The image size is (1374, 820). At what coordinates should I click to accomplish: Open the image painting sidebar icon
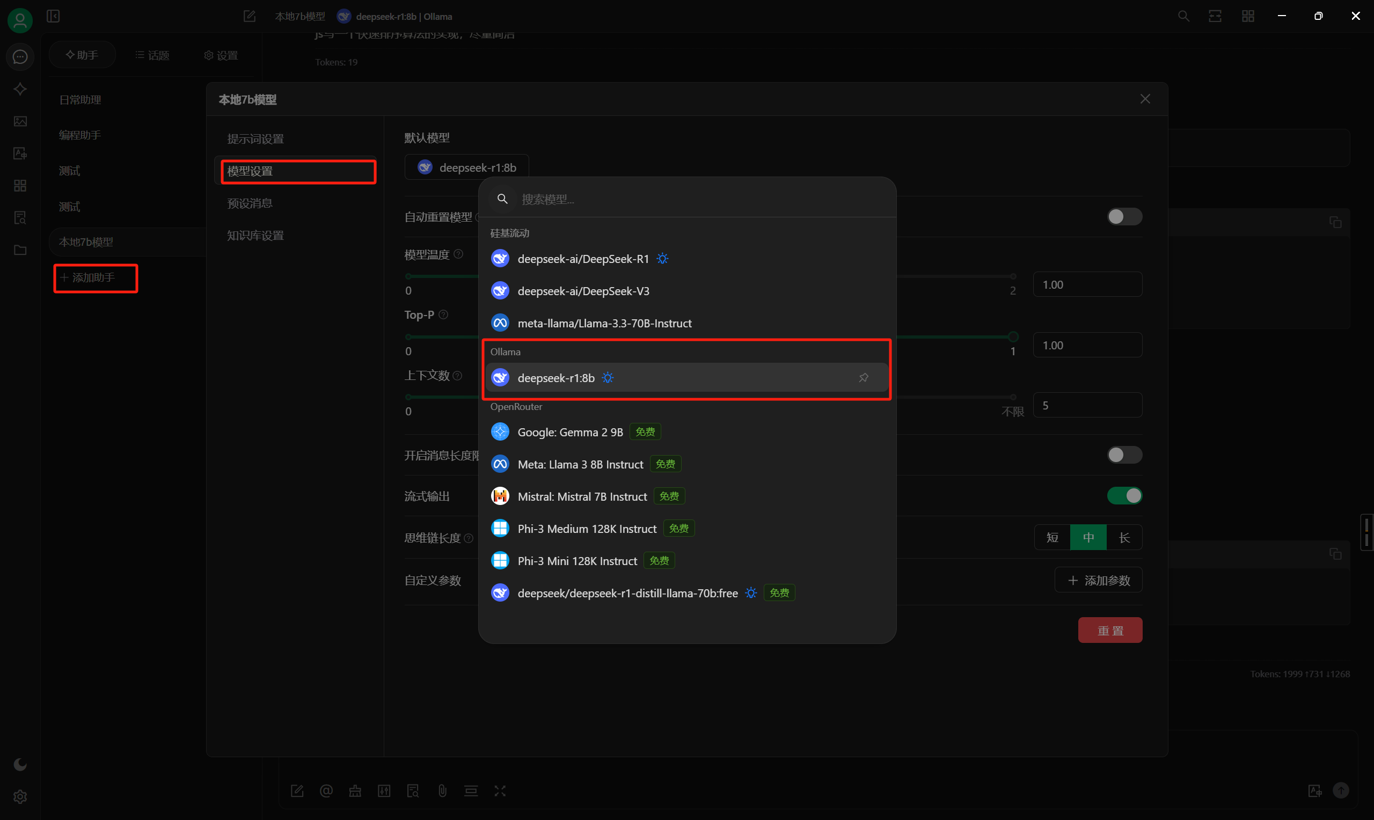tap(20, 121)
